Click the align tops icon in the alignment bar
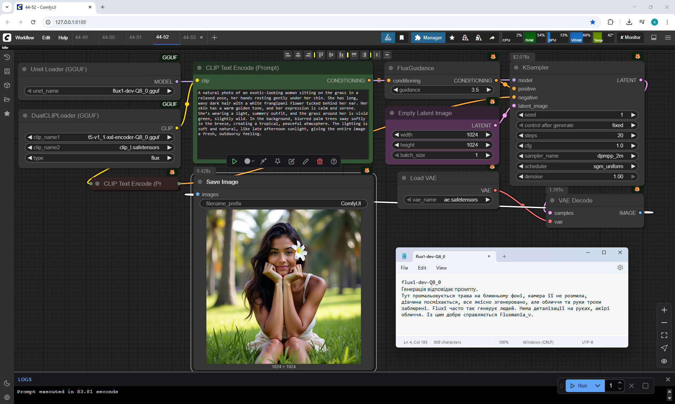675x404 pixels. (321, 55)
